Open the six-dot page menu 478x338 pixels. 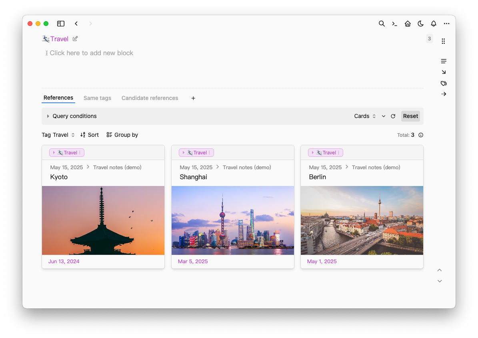pyautogui.click(x=443, y=41)
